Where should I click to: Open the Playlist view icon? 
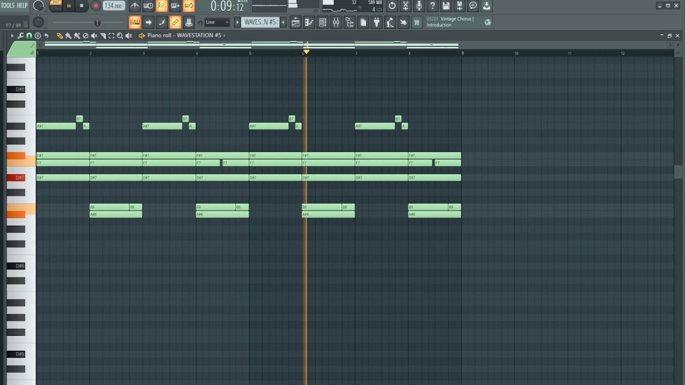coord(295,22)
